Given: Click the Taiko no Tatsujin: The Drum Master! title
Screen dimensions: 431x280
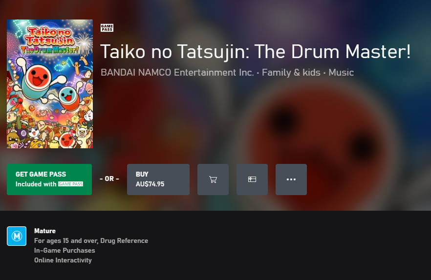Looking at the screenshot, I should pyautogui.click(x=256, y=51).
